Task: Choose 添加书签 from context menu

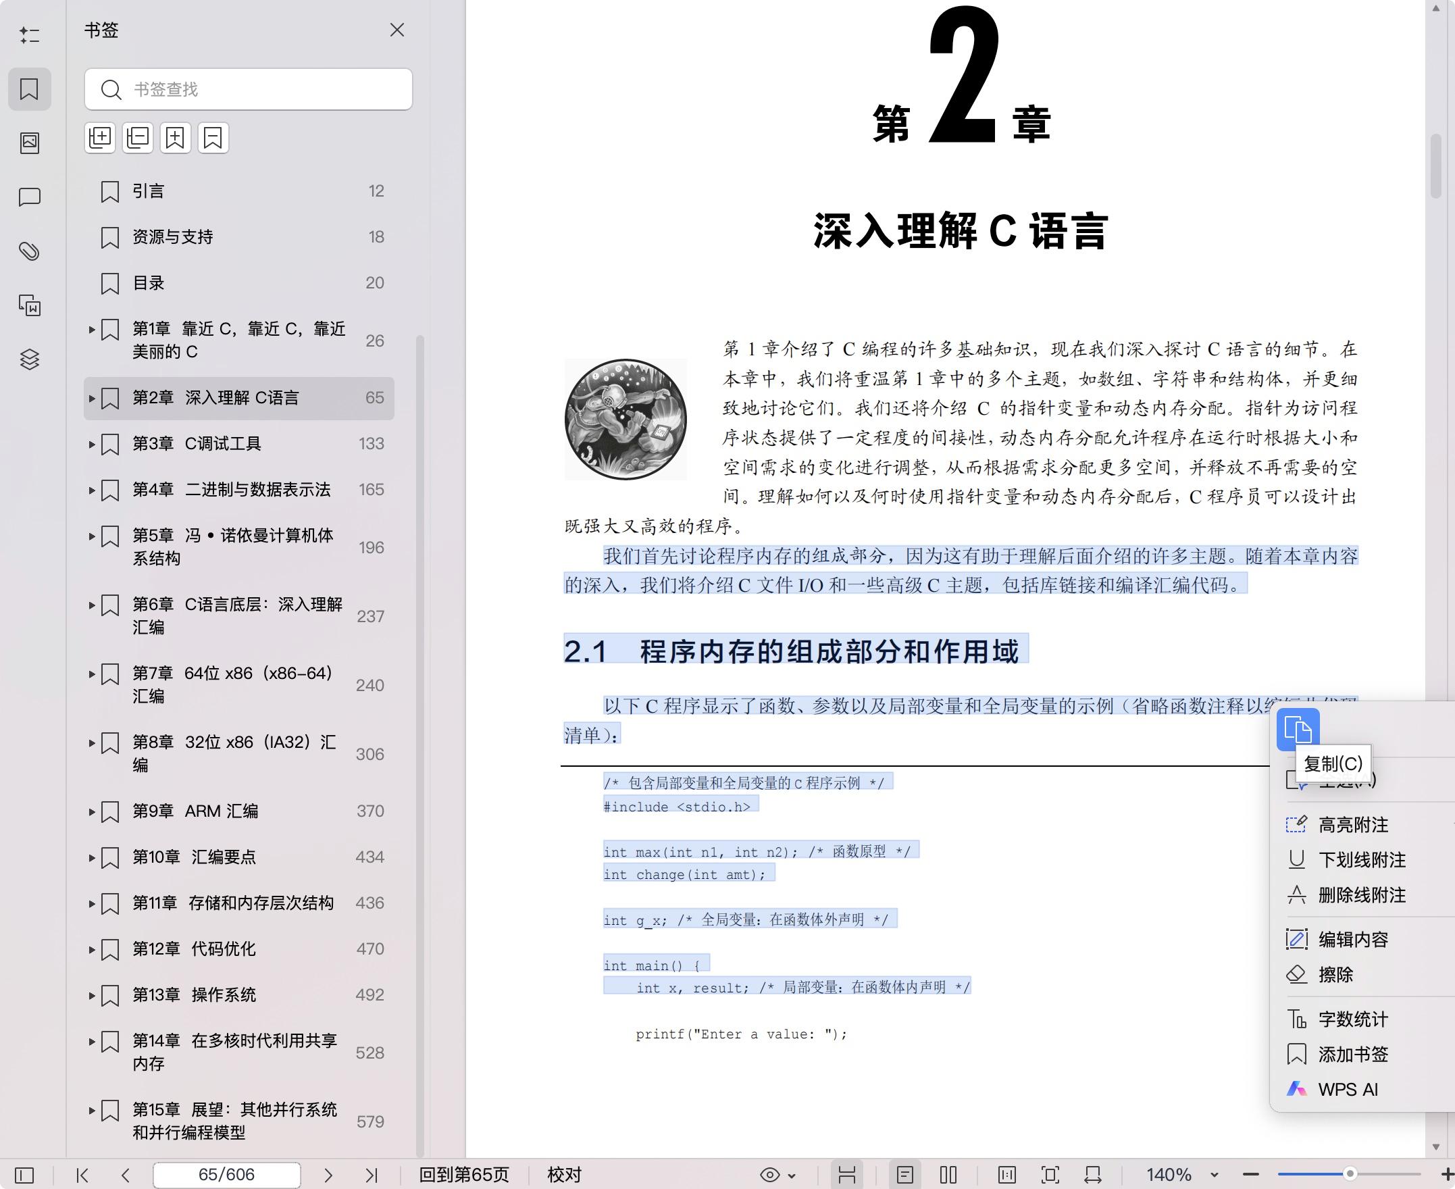Action: point(1362,1054)
